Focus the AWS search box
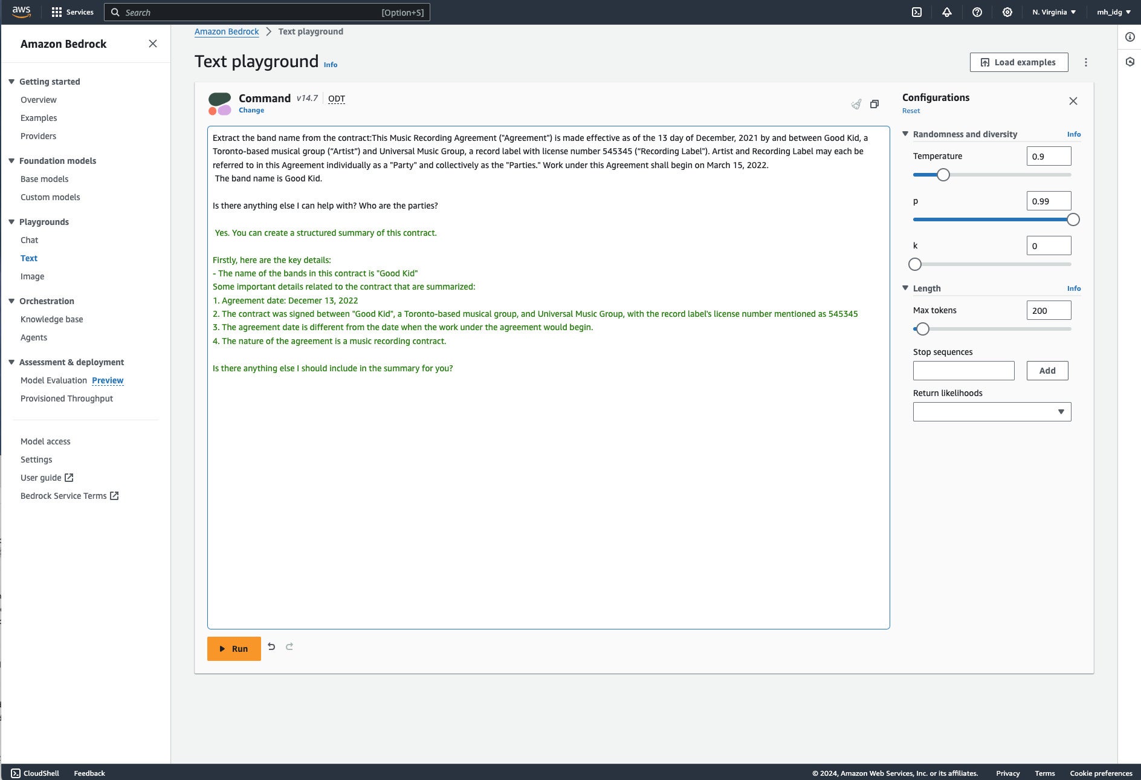The height and width of the screenshot is (780, 1141). (x=267, y=12)
